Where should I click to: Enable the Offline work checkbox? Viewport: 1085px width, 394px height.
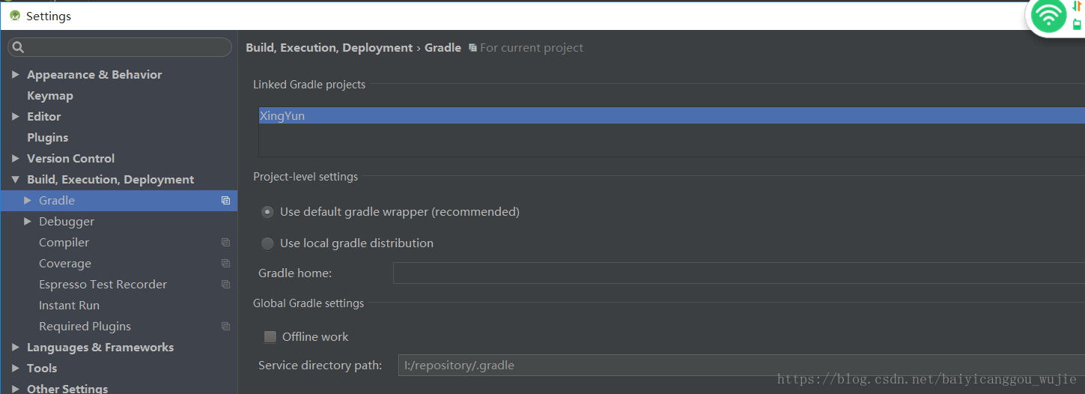coord(270,337)
